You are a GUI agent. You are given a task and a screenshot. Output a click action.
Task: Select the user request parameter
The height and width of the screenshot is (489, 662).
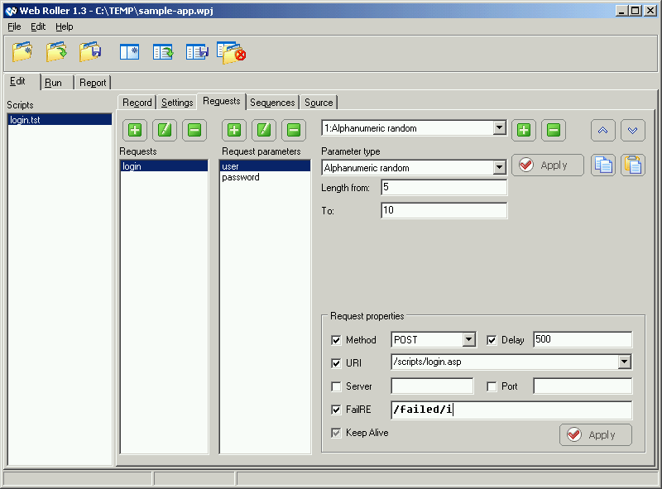click(x=265, y=166)
